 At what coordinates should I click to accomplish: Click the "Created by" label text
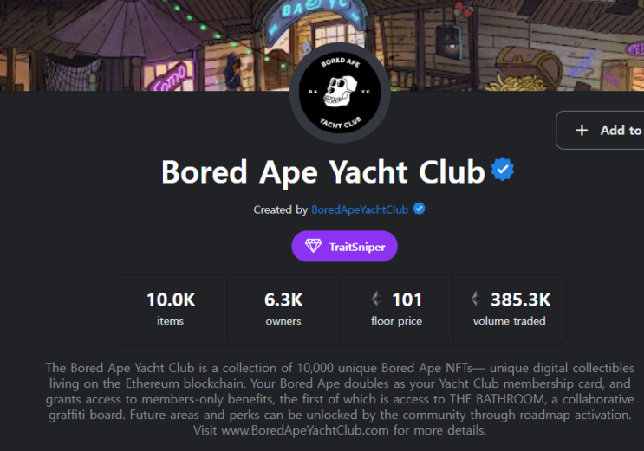pyautogui.click(x=280, y=209)
